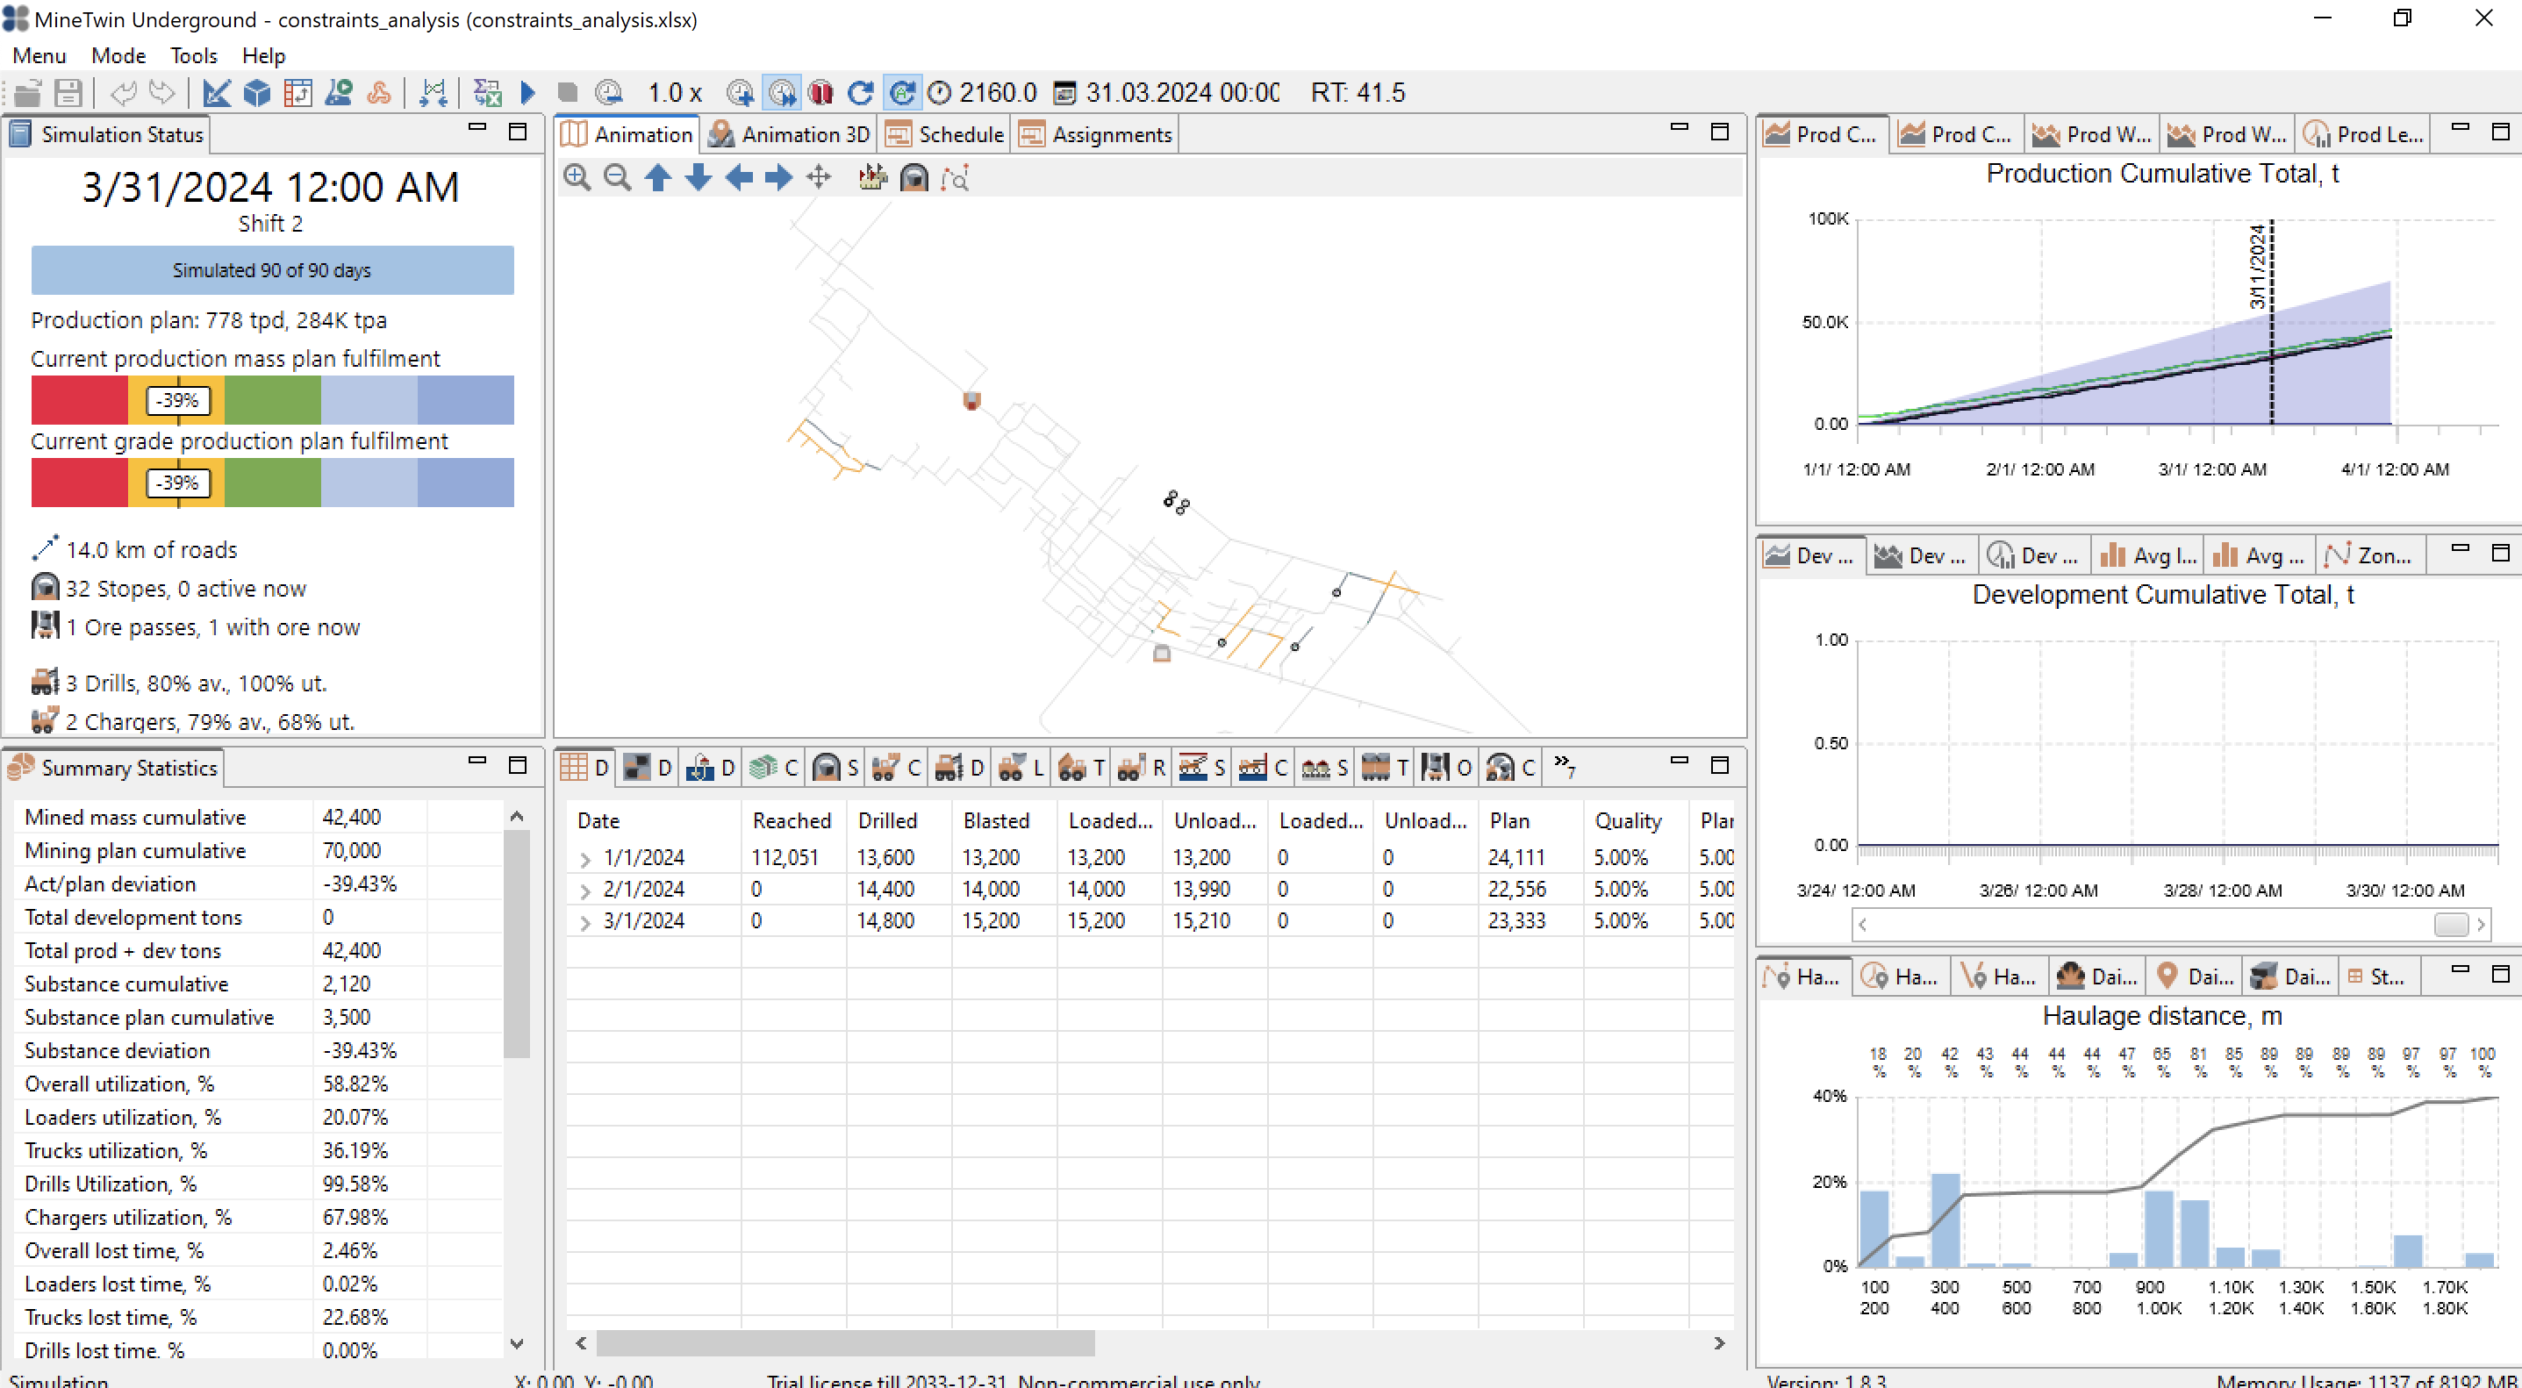The height and width of the screenshot is (1388, 2522).
Task: Fit the map view with the move-cross icon
Action: (819, 177)
